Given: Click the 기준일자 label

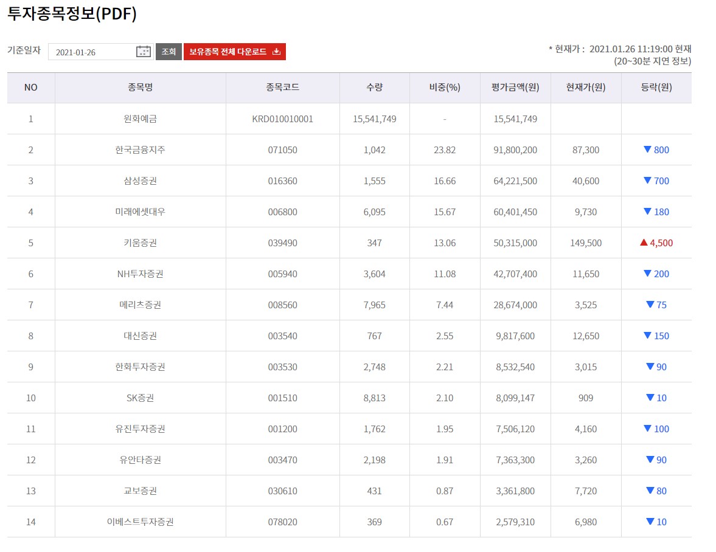Looking at the screenshot, I should pos(24,50).
